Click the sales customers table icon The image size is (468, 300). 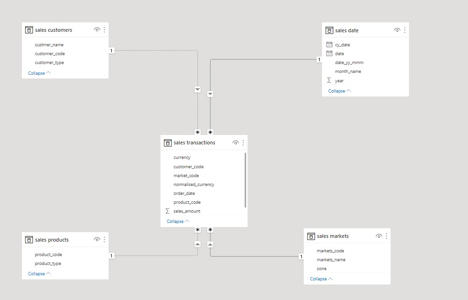[29, 30]
